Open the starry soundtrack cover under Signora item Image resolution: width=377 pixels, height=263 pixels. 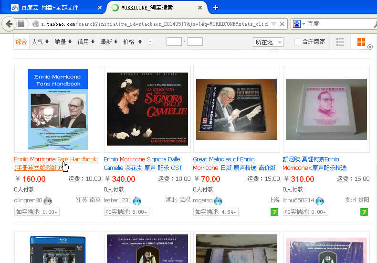(x=147, y=249)
